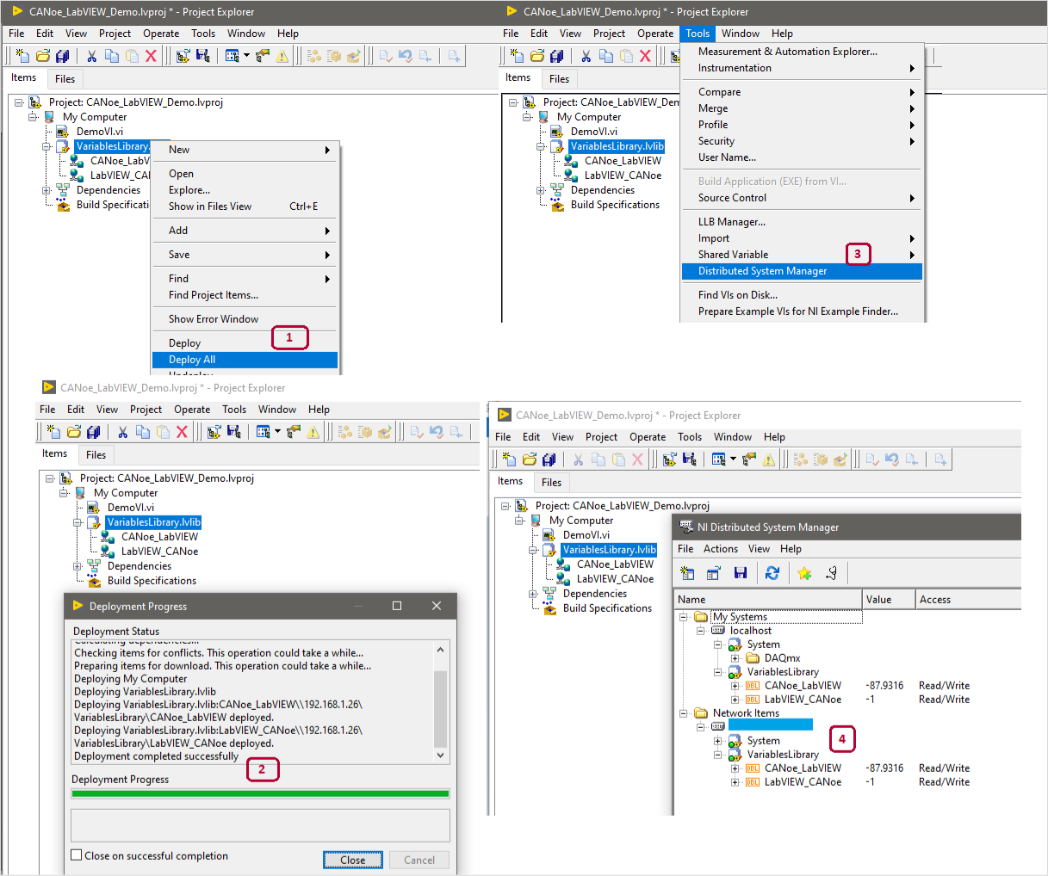
Task: Enable Close on successful completion checkbox
Action: click(x=77, y=855)
